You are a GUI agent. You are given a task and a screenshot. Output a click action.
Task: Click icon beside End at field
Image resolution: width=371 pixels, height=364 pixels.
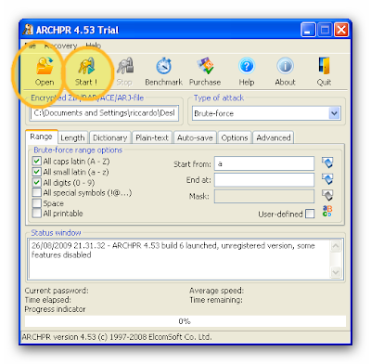pos(327,179)
